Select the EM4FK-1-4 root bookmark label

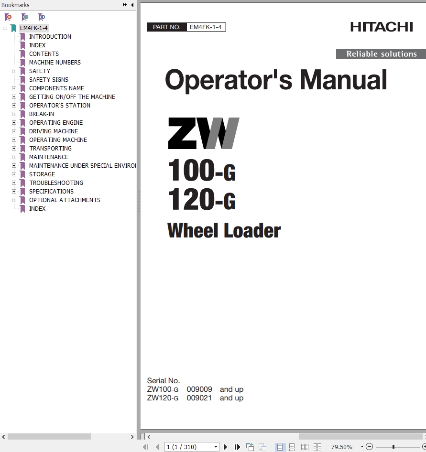point(34,28)
